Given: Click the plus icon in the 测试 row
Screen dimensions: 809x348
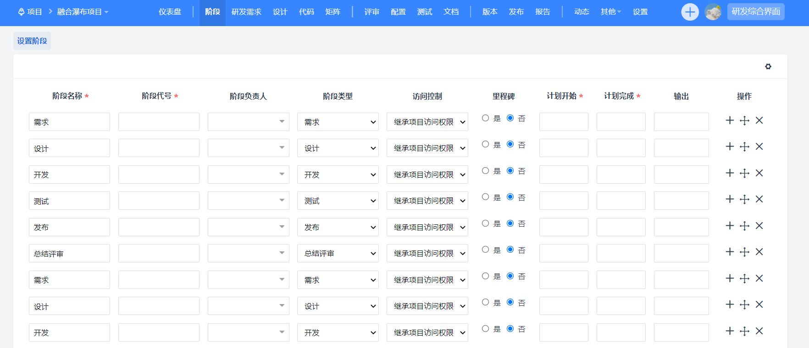Looking at the screenshot, I should click(x=730, y=199).
